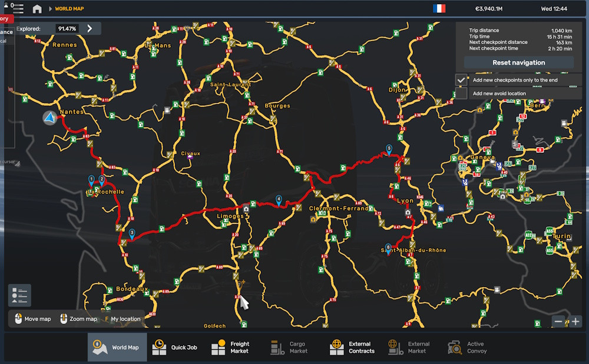Click the map legend icon
Viewport: 589px width, 364px height.
[19, 295]
